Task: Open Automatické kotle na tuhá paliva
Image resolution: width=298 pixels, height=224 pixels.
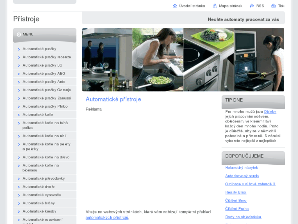Action: 45,125
